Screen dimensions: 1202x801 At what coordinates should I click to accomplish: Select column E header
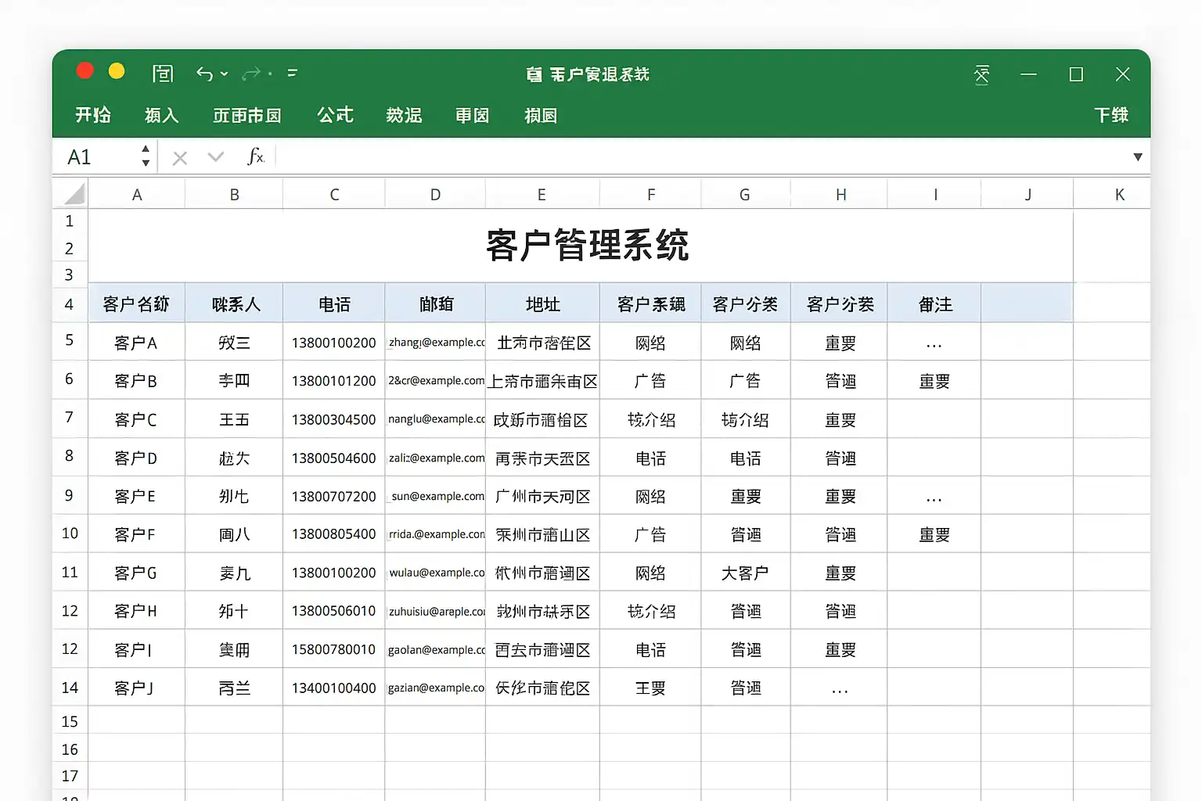542,195
